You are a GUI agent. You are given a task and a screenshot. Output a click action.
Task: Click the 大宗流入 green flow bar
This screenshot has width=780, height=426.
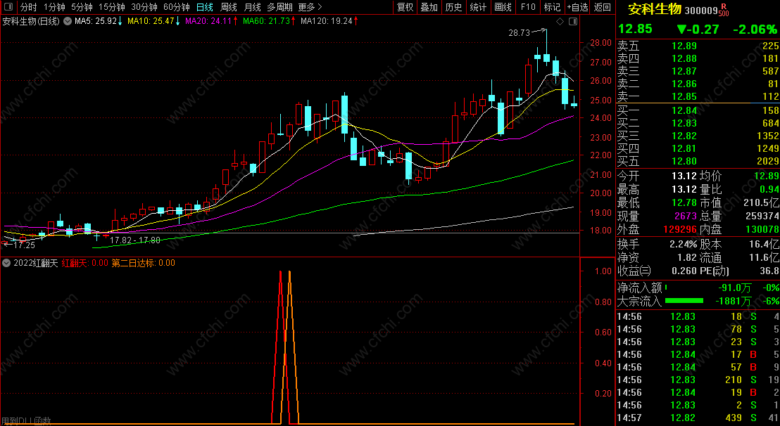coord(684,301)
